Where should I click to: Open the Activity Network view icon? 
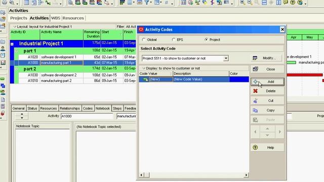click(41, 3)
